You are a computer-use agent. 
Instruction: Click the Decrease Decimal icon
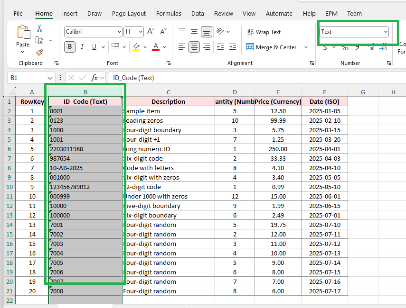click(382, 48)
